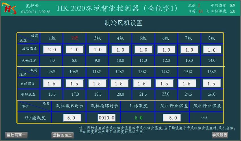Edit 启动温差 field for 6级

[166, 50]
